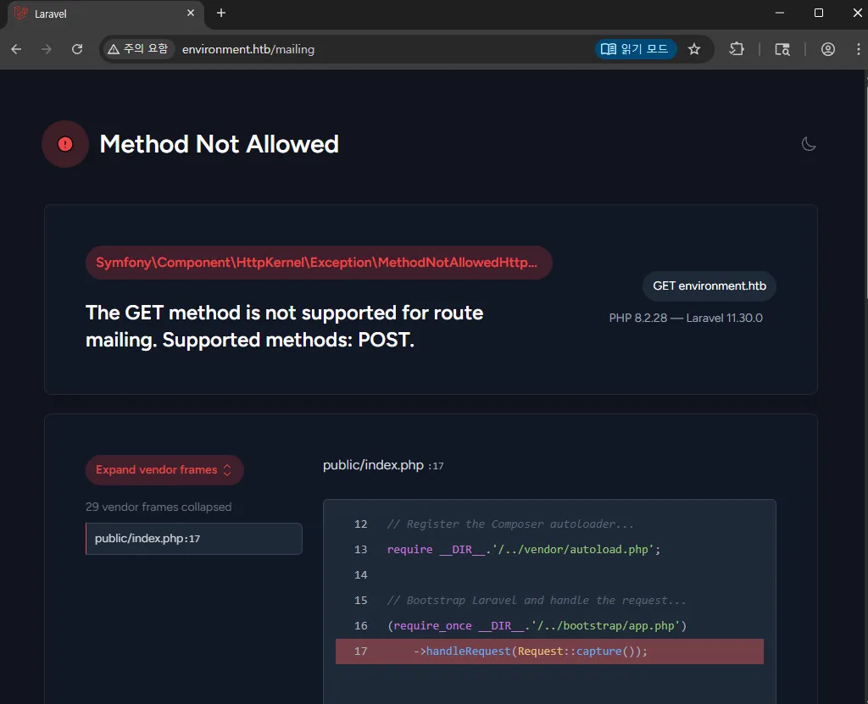
Task: Expand vendor frames
Action: 164,470
